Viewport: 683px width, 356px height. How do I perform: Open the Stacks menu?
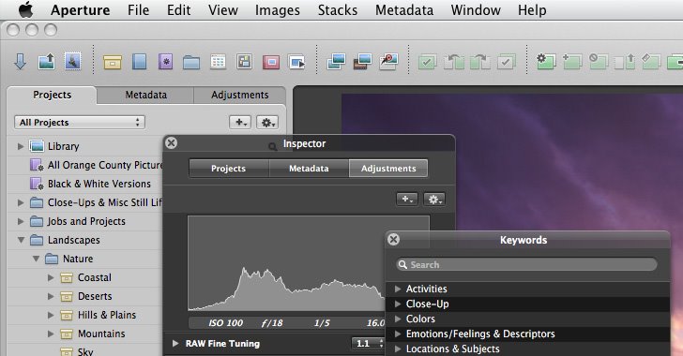pos(338,10)
